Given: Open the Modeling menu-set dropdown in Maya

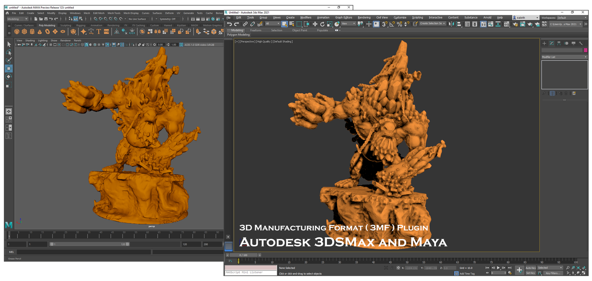Looking at the screenshot, I should click(17, 19).
